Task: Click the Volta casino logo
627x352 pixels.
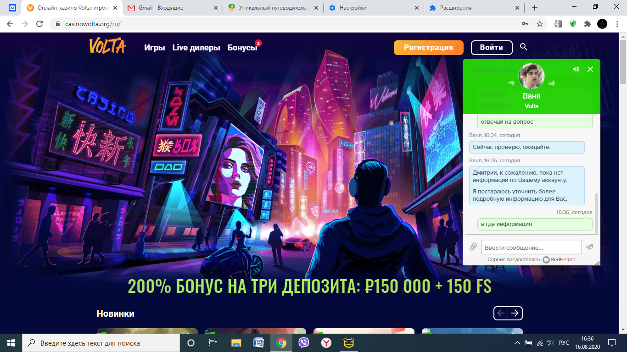Action: point(107,46)
